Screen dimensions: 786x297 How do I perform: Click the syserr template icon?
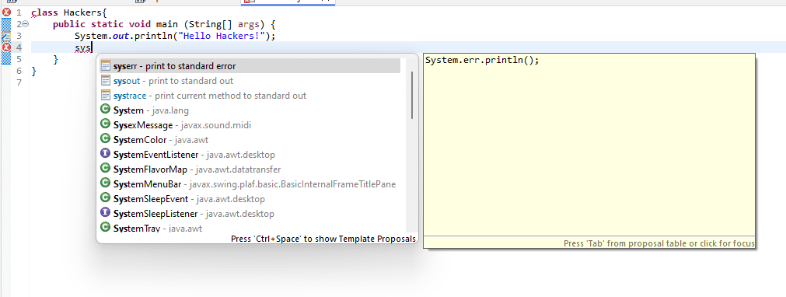click(x=105, y=66)
